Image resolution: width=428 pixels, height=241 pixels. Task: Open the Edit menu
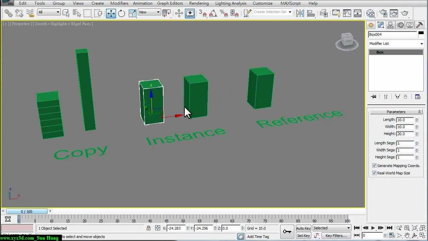point(23,3)
